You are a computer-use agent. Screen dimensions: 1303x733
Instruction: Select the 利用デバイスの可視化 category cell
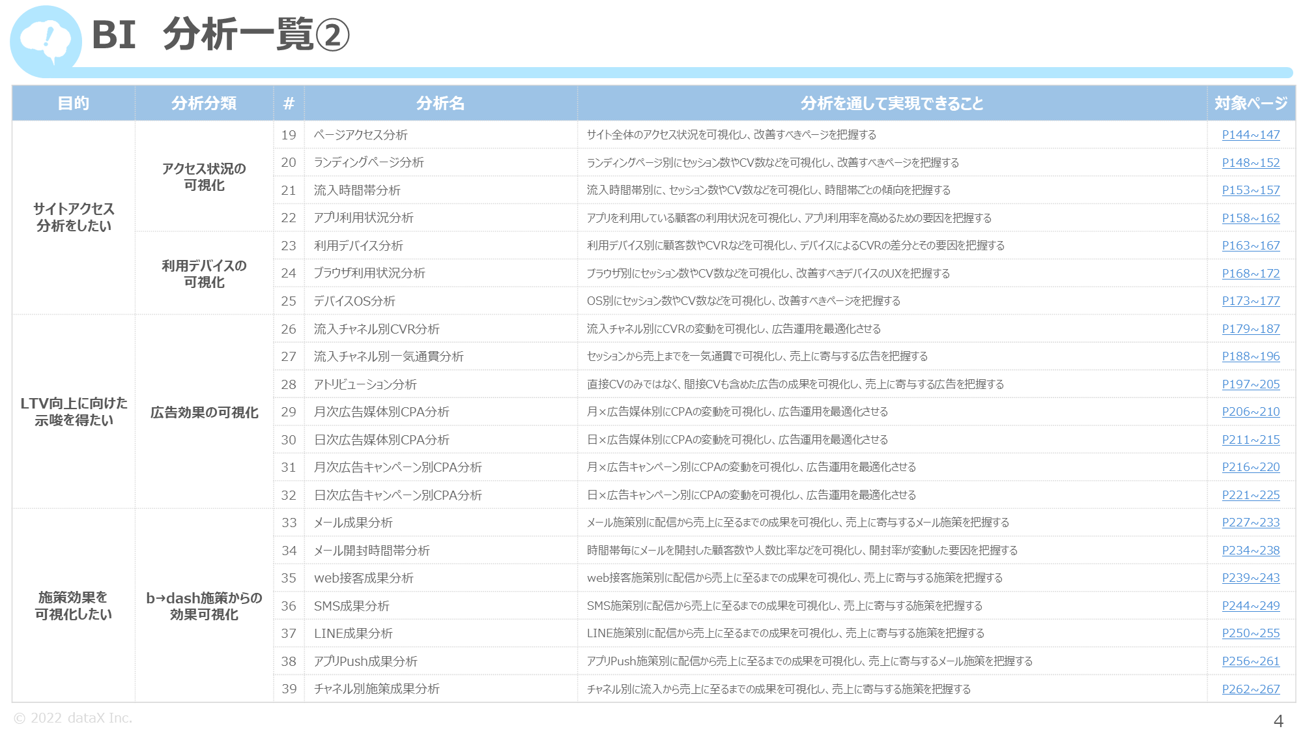[x=204, y=274]
